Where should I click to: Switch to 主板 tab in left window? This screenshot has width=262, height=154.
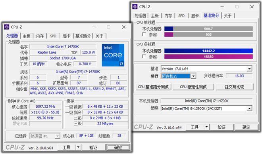point(27,36)
